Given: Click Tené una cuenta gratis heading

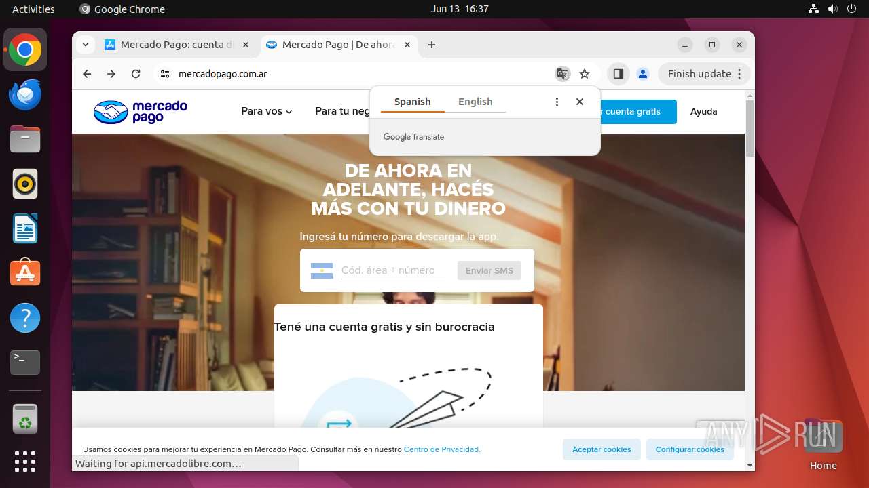Looking at the screenshot, I should (x=384, y=327).
